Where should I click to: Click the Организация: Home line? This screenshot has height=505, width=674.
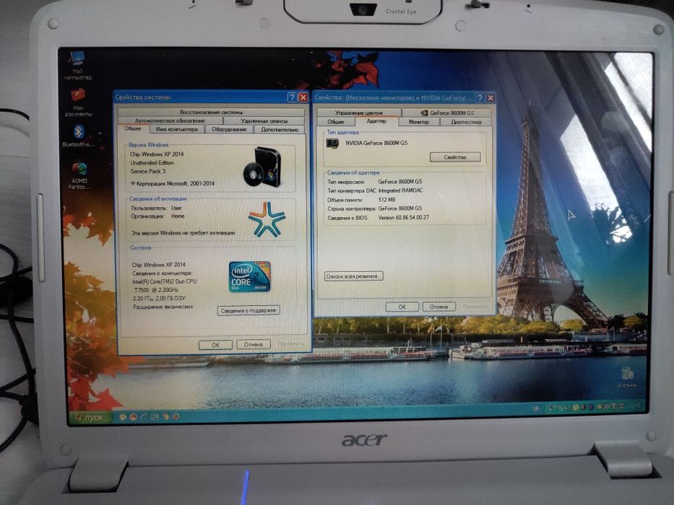click(157, 216)
